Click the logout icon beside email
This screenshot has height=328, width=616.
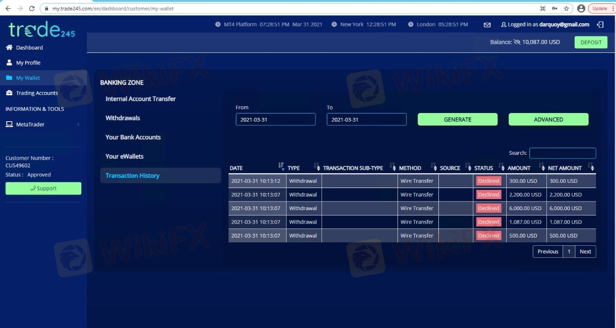coord(600,25)
